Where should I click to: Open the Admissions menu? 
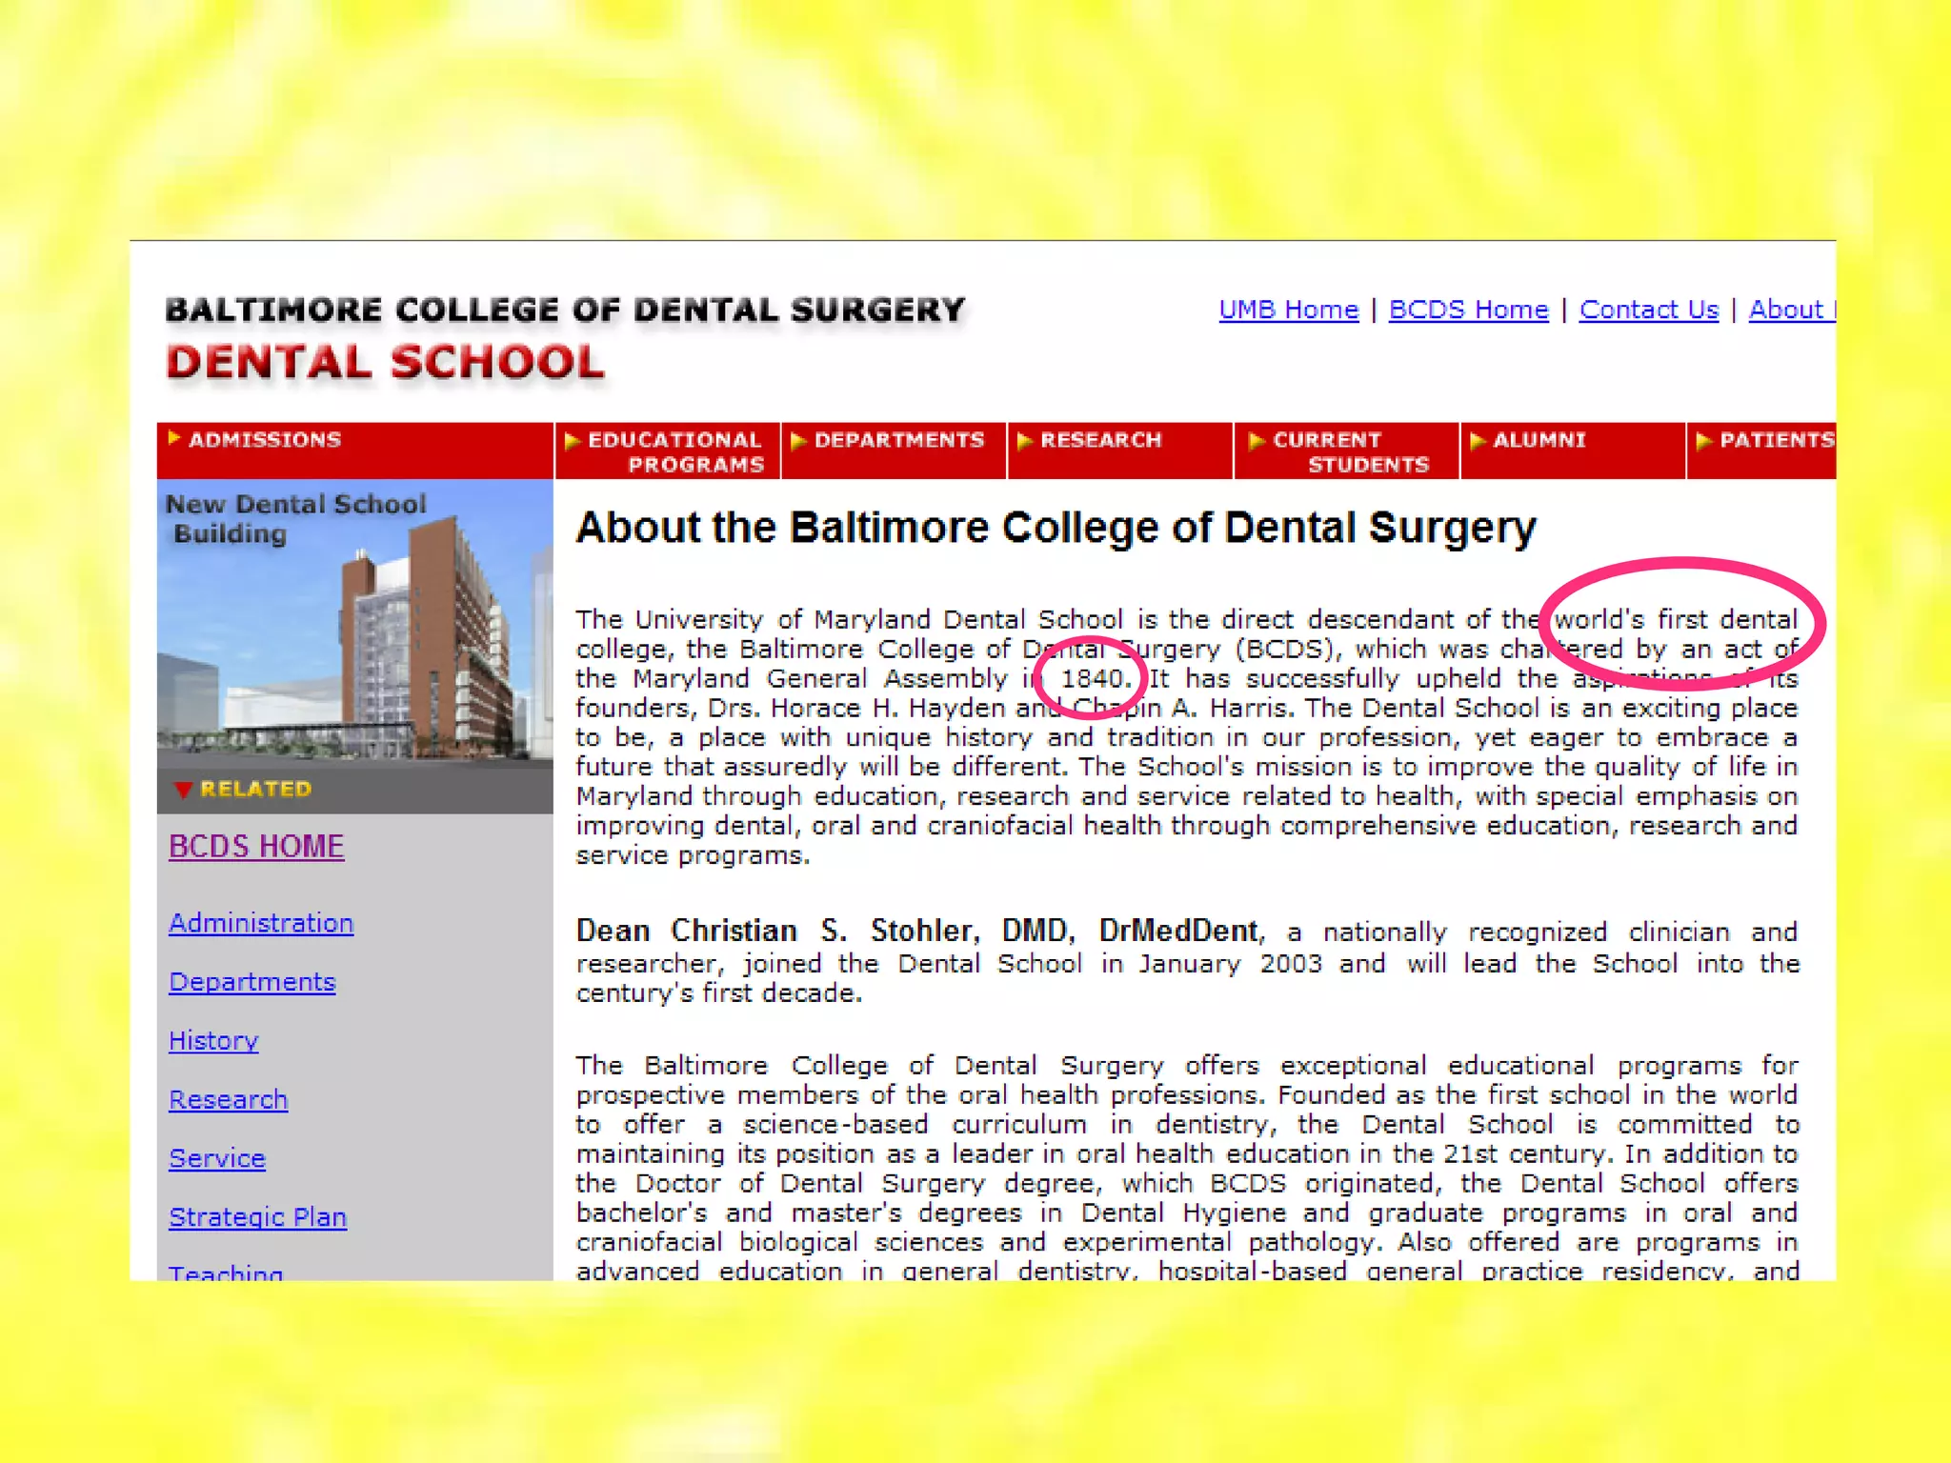point(264,440)
